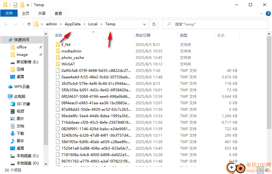Image resolution: width=272 pixels, height=174 pixels.
Task: Click the Temp breadcrumb segment
Action: (x=110, y=24)
